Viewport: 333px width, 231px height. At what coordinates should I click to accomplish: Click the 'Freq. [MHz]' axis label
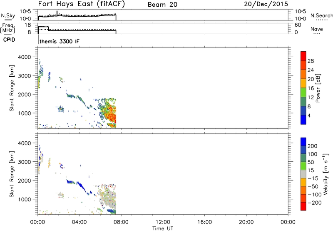(7, 28)
